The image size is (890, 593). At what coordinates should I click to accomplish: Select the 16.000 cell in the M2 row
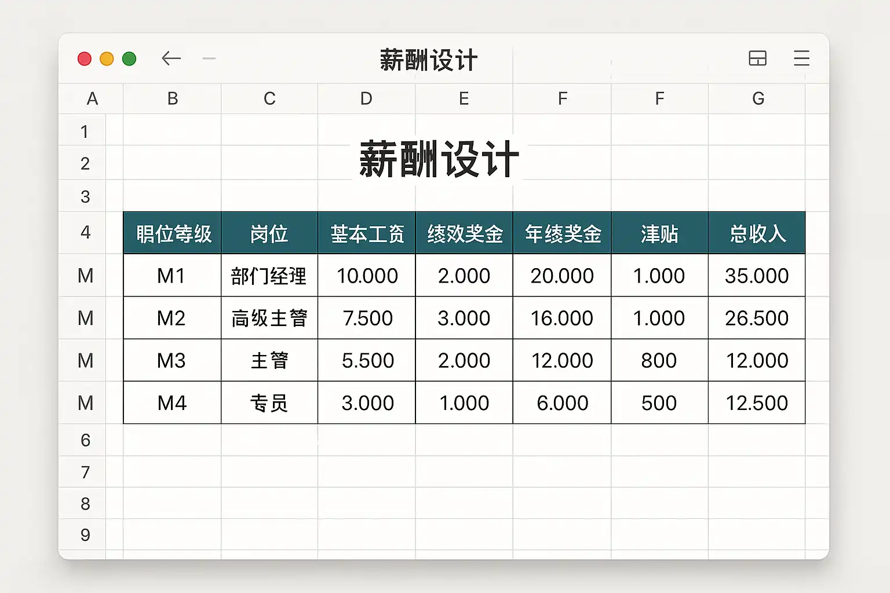pyautogui.click(x=562, y=318)
